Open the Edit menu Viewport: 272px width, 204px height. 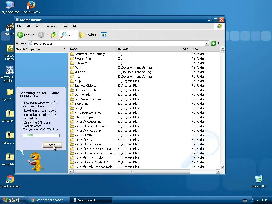28,26
